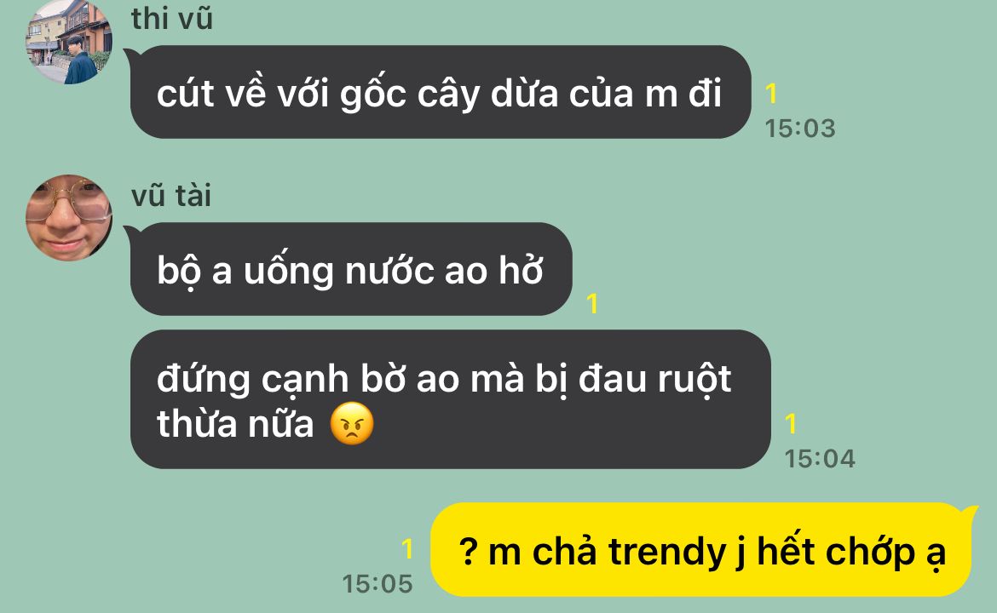Click the question mark starting yellow message
Viewport: 997px width, 613px height.
point(468,550)
